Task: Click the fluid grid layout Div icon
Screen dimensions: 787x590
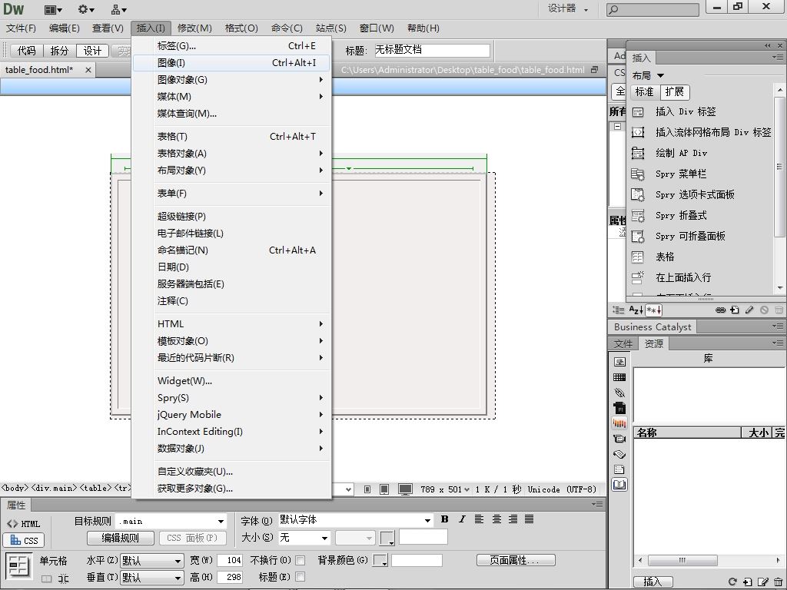Action: [637, 132]
